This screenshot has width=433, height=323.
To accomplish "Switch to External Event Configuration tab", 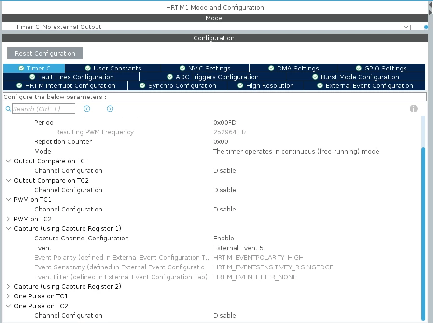I will tap(364, 85).
